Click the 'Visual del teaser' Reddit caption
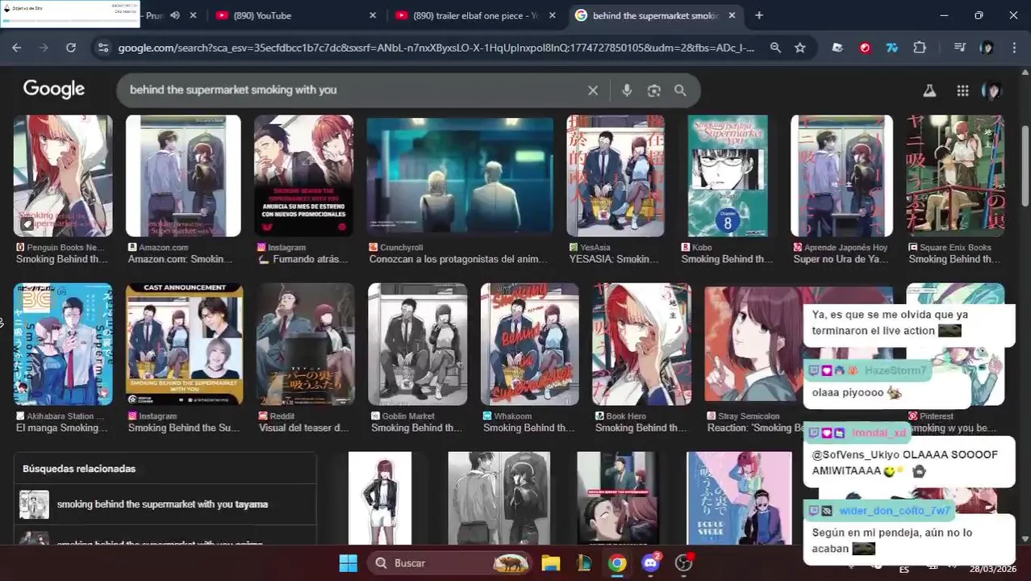This screenshot has width=1031, height=581. tap(303, 428)
